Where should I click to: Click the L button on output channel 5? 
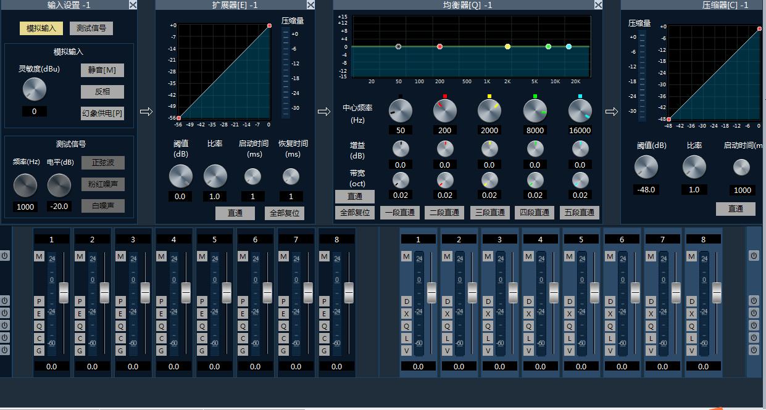point(569,338)
